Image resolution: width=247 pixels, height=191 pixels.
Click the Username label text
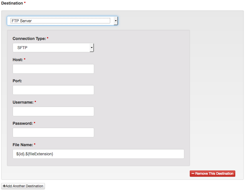point(23,102)
